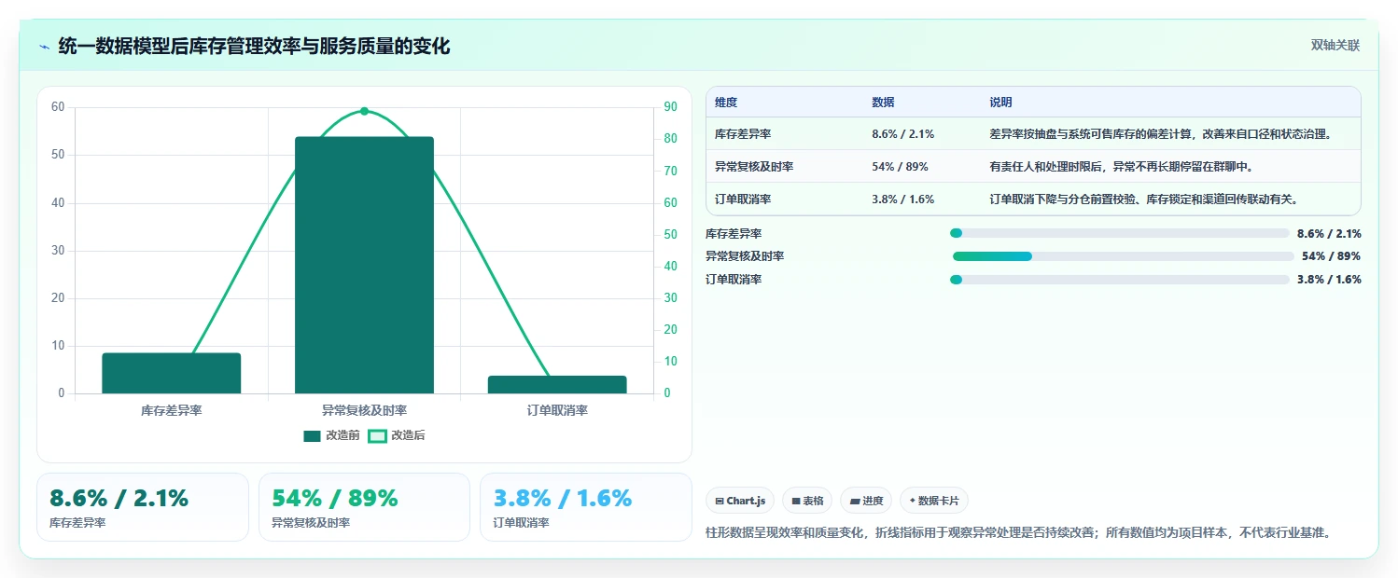Click the 库存差异率 x-axis label
Viewport: 1398px width, 578px height.
172,410
